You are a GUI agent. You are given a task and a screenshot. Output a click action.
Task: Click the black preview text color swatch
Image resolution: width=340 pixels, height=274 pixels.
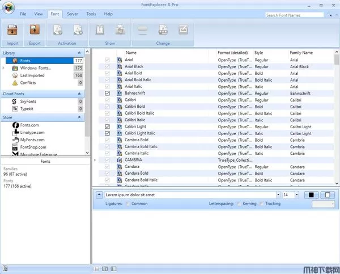click(311, 195)
